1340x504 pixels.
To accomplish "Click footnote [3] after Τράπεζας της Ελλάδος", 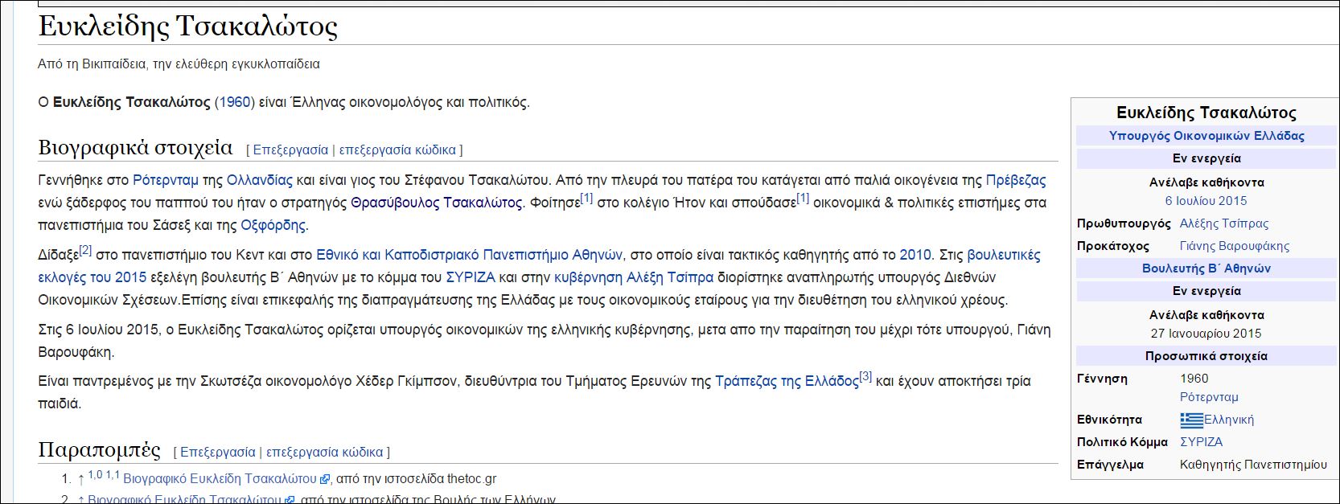I will click(x=865, y=376).
